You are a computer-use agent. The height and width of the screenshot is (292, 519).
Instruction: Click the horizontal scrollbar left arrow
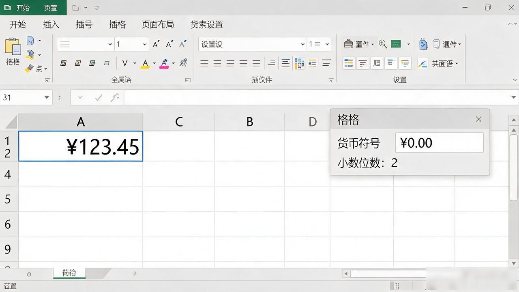346,274
